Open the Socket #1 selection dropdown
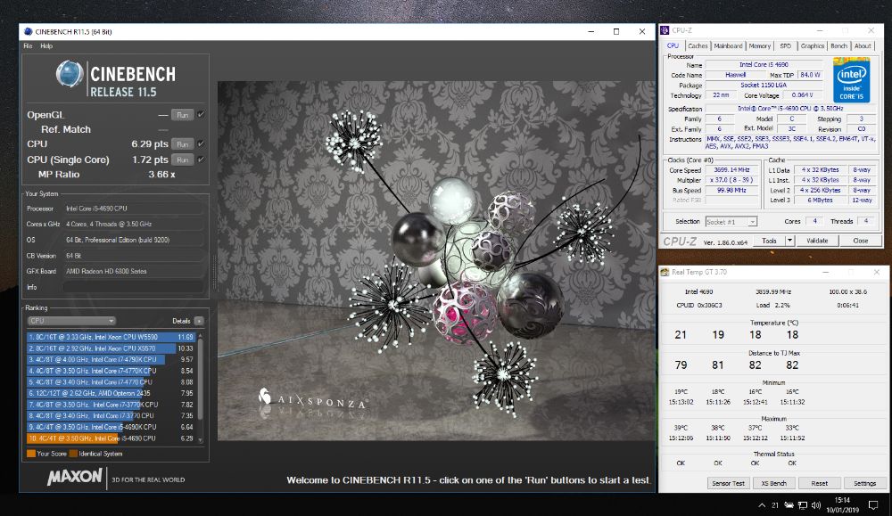Image resolution: width=892 pixels, height=516 pixels. (x=731, y=221)
